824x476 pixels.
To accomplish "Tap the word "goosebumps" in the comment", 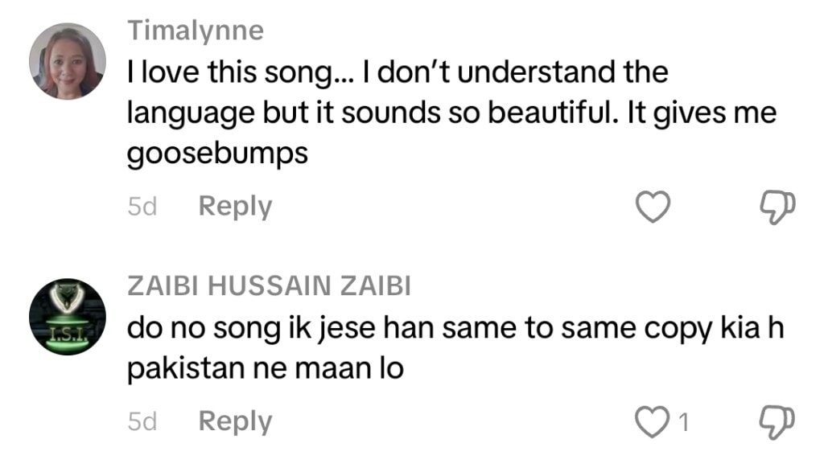I will point(217,153).
